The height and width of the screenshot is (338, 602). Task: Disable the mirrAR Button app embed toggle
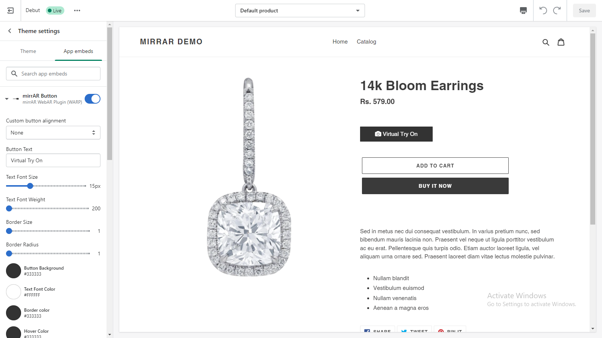[x=93, y=99]
